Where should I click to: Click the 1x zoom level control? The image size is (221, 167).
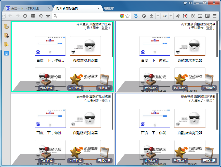tap(164, 16)
